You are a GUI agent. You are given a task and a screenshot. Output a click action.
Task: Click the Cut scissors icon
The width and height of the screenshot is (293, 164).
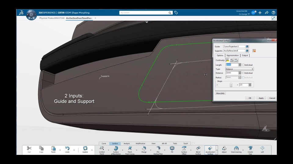pyautogui.click(x=29, y=148)
